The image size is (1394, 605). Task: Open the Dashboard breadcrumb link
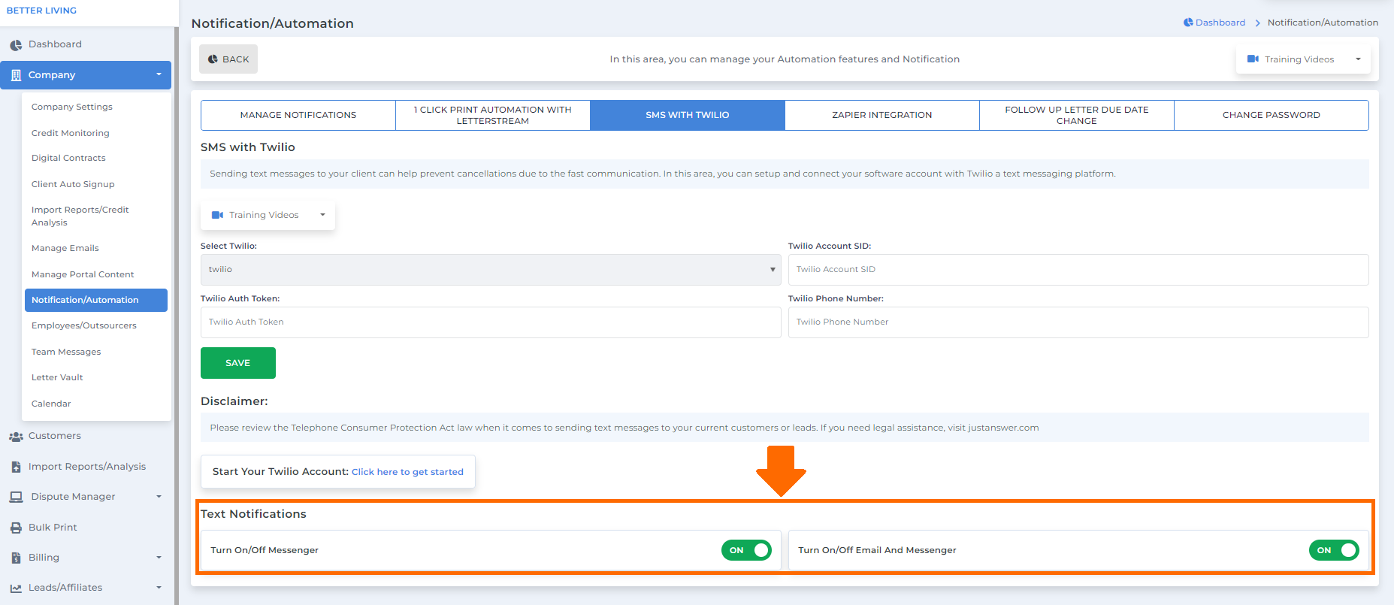(1220, 23)
